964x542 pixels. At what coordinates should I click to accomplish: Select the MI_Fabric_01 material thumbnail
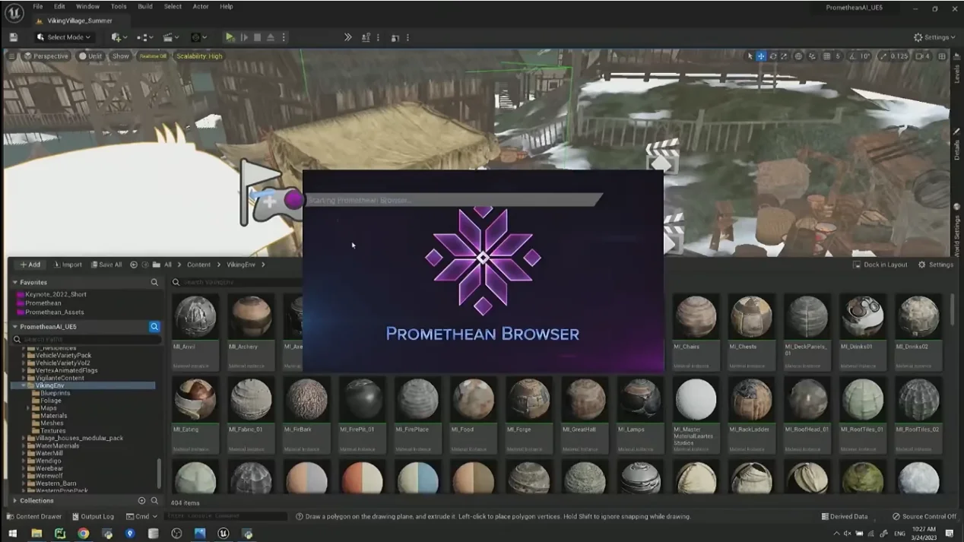[x=251, y=401]
